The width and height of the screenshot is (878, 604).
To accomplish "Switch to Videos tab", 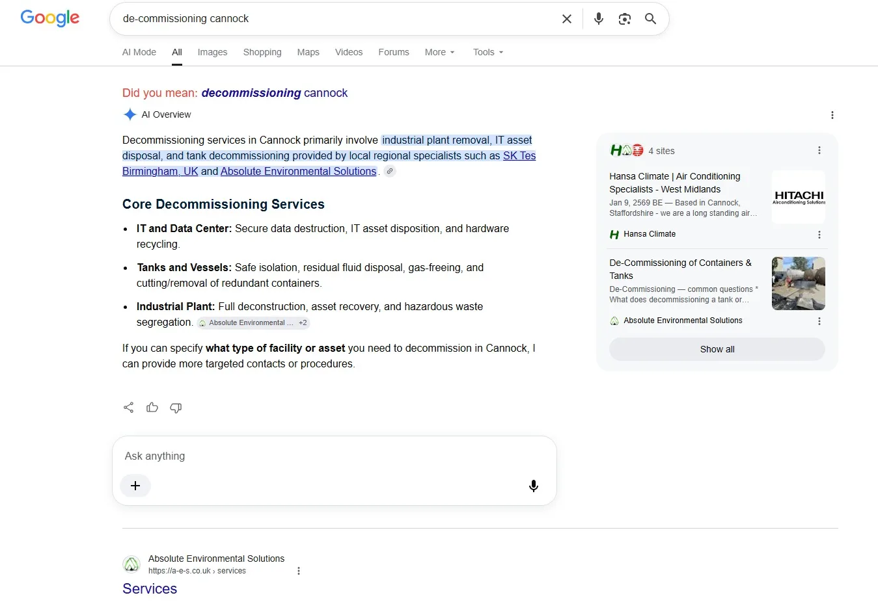I will tap(349, 52).
